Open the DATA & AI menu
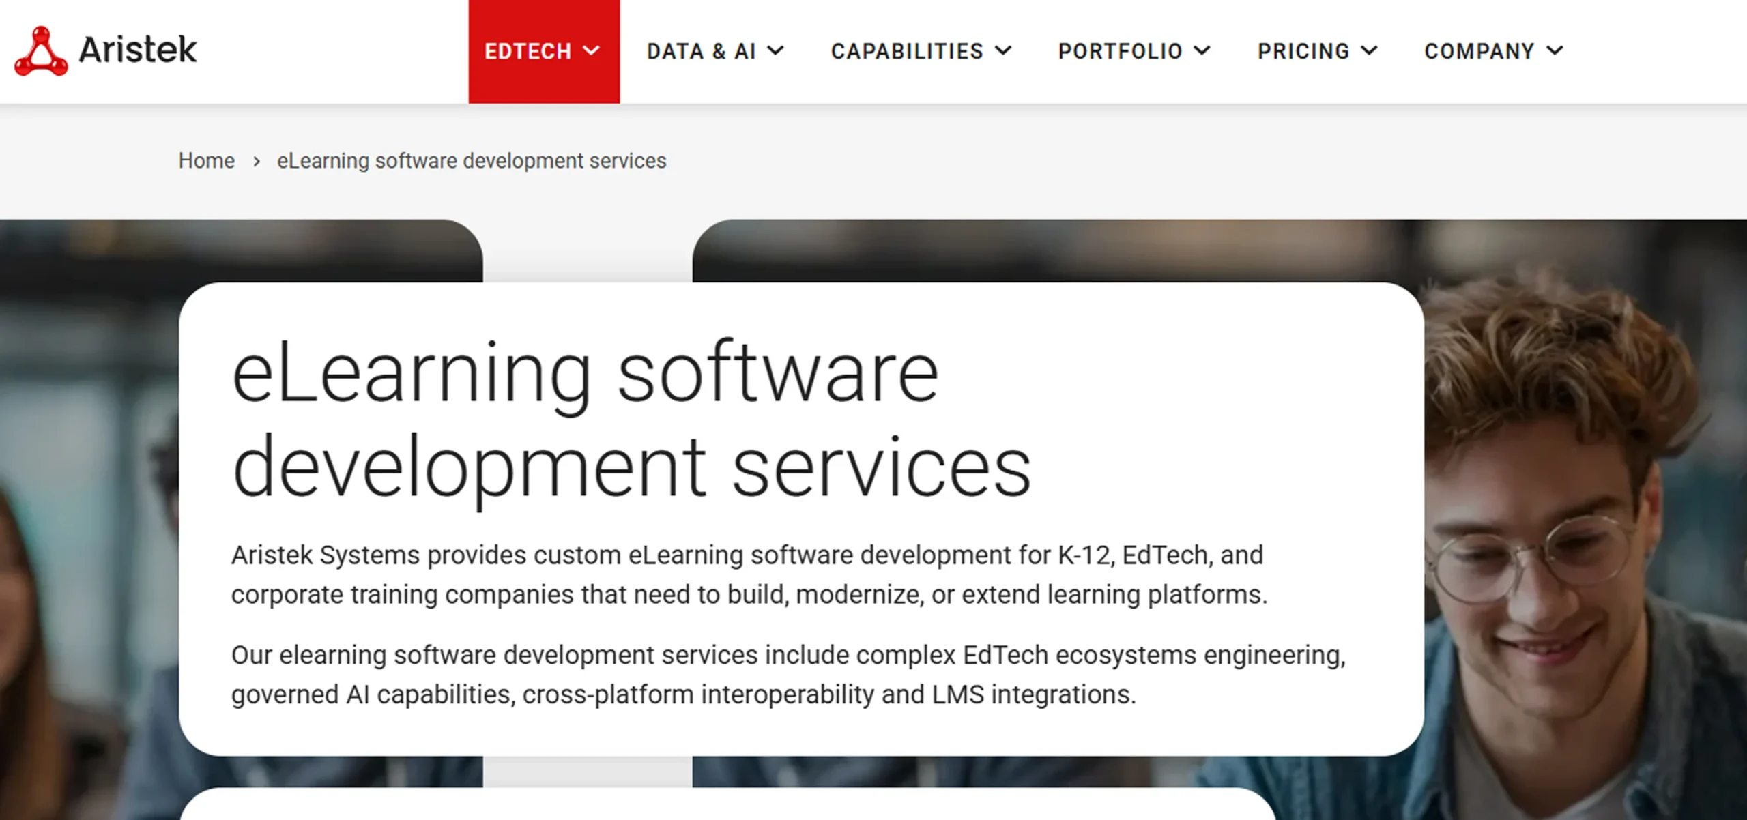The height and width of the screenshot is (820, 1747). coord(715,51)
